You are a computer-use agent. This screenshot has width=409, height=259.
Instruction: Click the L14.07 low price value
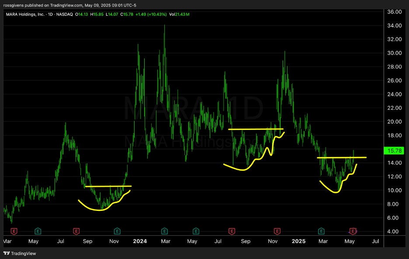[112, 14]
